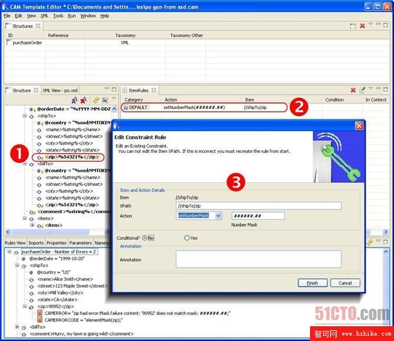Close the Structure tab via its X
This screenshot has height=341, width=394.
(x=35, y=91)
